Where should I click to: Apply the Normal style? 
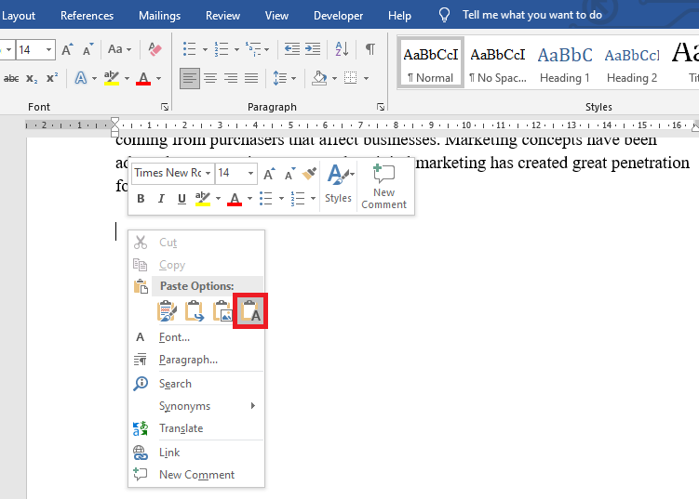click(431, 63)
